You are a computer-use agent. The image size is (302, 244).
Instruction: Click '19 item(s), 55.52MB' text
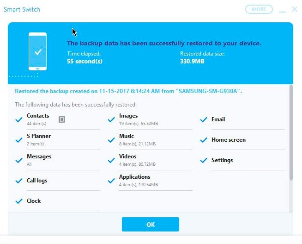coord(139,124)
